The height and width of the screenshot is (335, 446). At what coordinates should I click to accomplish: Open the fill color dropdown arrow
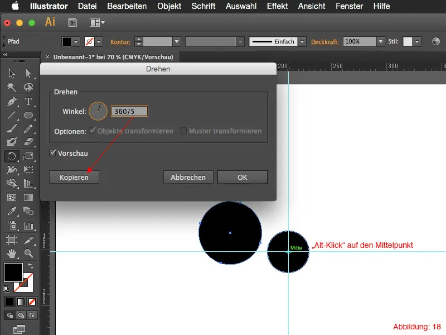76,41
